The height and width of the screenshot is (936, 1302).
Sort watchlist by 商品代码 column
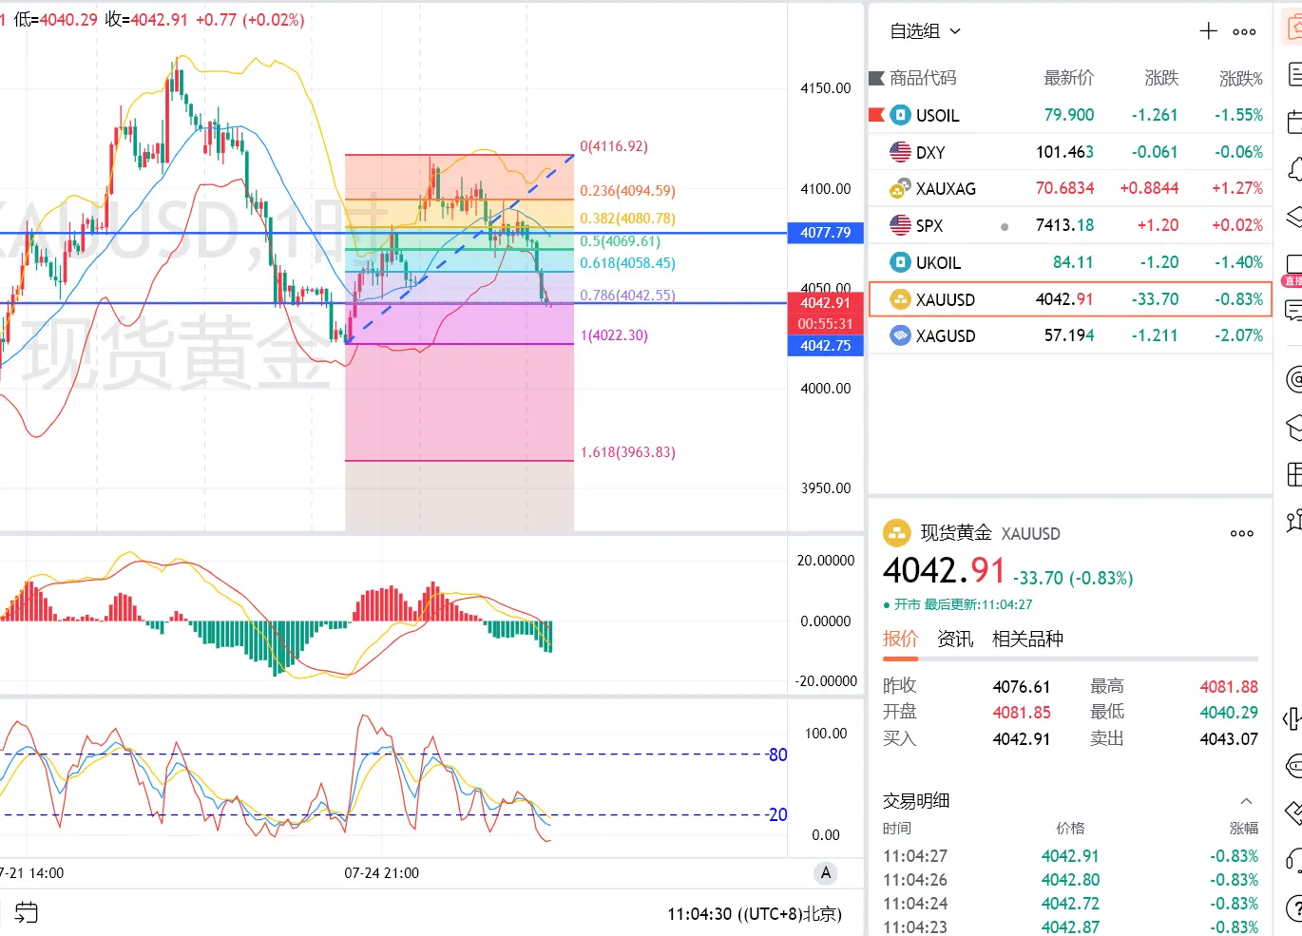coord(923,78)
